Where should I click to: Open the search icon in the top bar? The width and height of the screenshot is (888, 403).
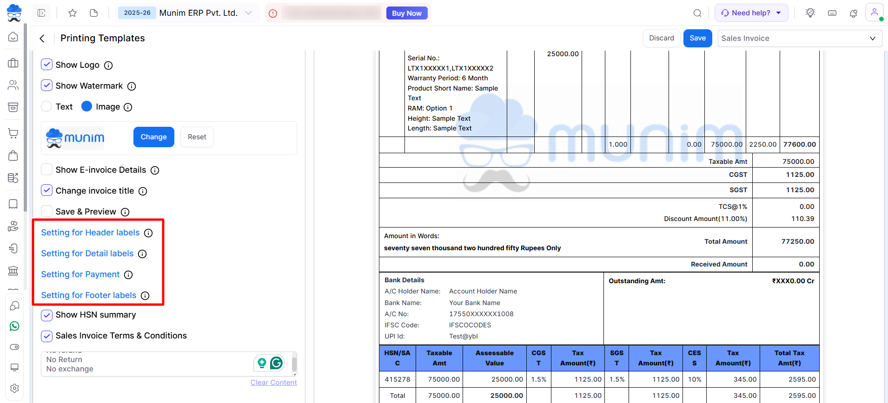pyautogui.click(x=697, y=13)
